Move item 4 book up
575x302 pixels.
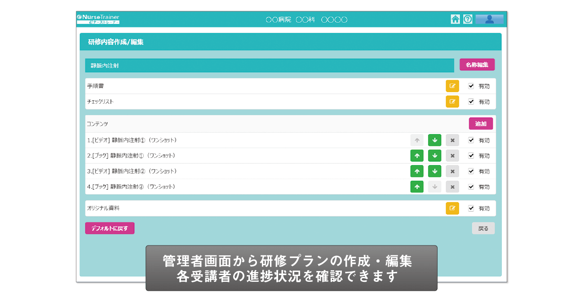[417, 187]
